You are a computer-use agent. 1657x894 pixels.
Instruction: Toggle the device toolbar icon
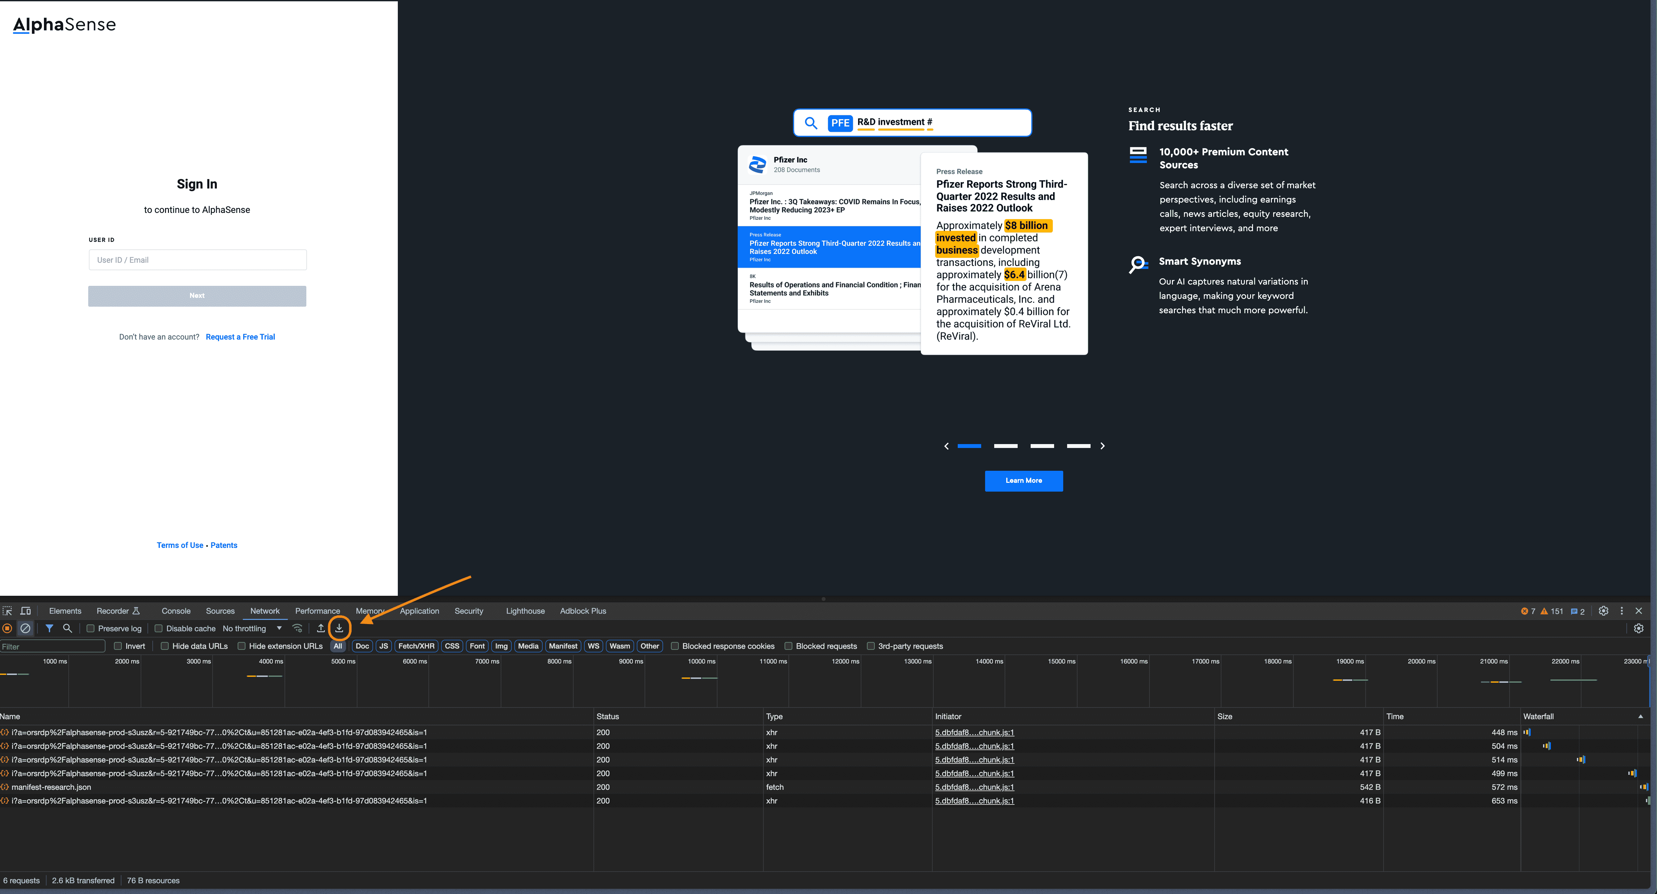click(26, 611)
